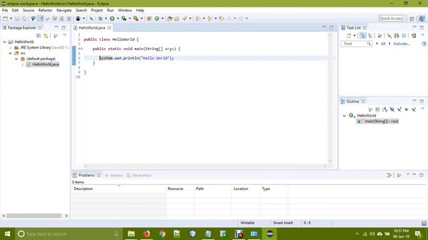
Task: Open Google Chrome from the taskbar
Action: [162, 234]
